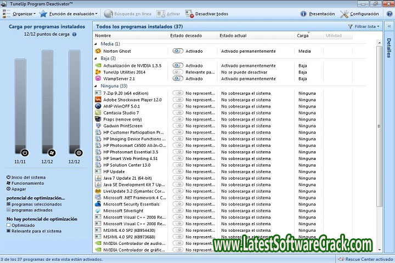This screenshot has height=263, width=395.
Task: Click the info icon beside 12/12 puntos de carga
Action: pyautogui.click(x=74, y=34)
